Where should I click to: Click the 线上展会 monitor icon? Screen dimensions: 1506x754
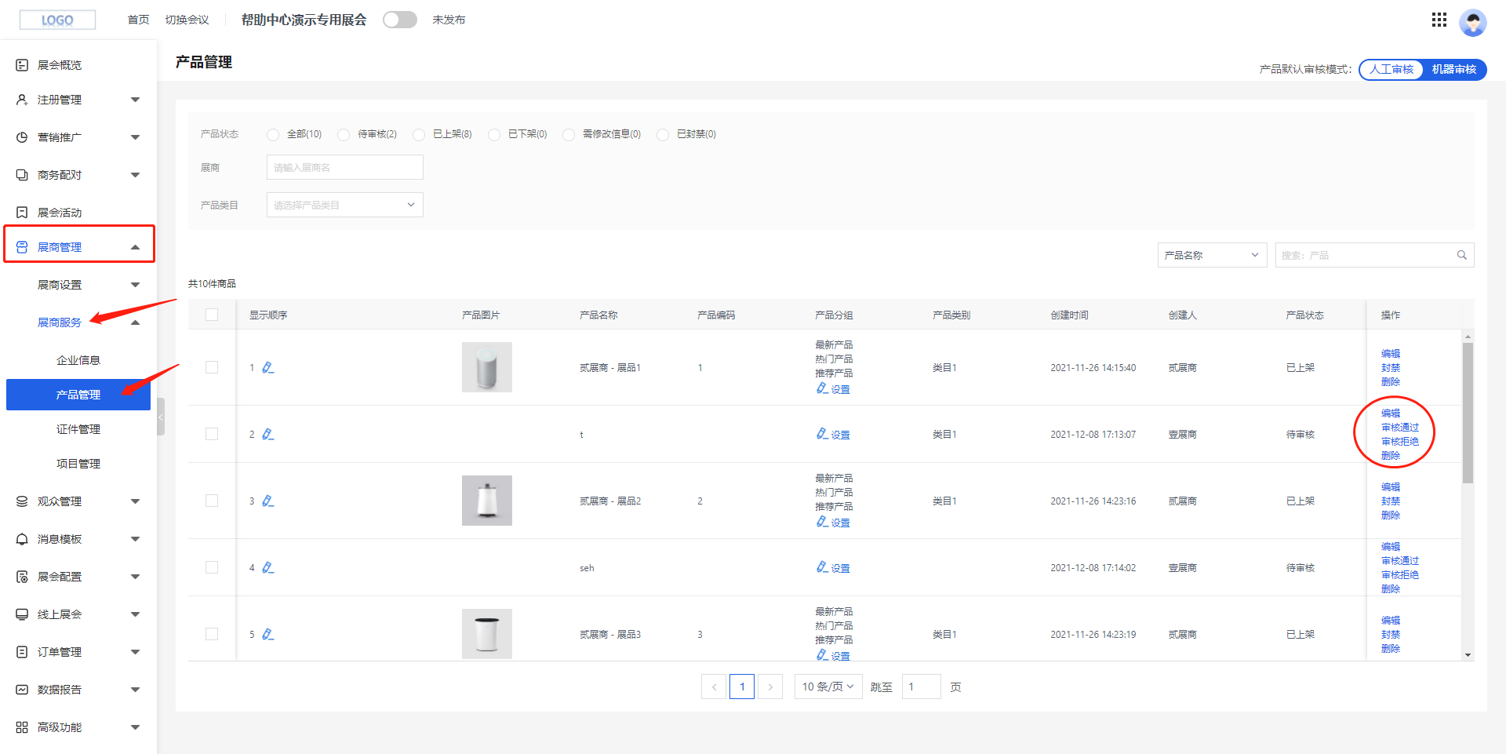[22, 614]
